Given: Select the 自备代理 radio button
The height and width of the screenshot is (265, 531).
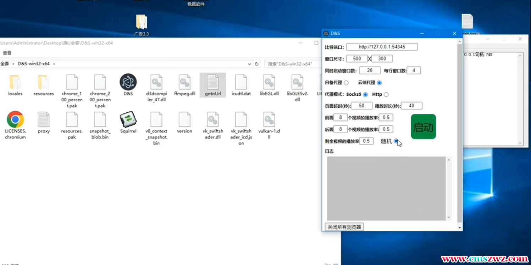Looking at the screenshot, I should point(346,83).
